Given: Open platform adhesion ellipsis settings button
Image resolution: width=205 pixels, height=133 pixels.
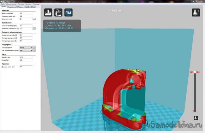Looking at the screenshot, I should [x=34, y=50].
